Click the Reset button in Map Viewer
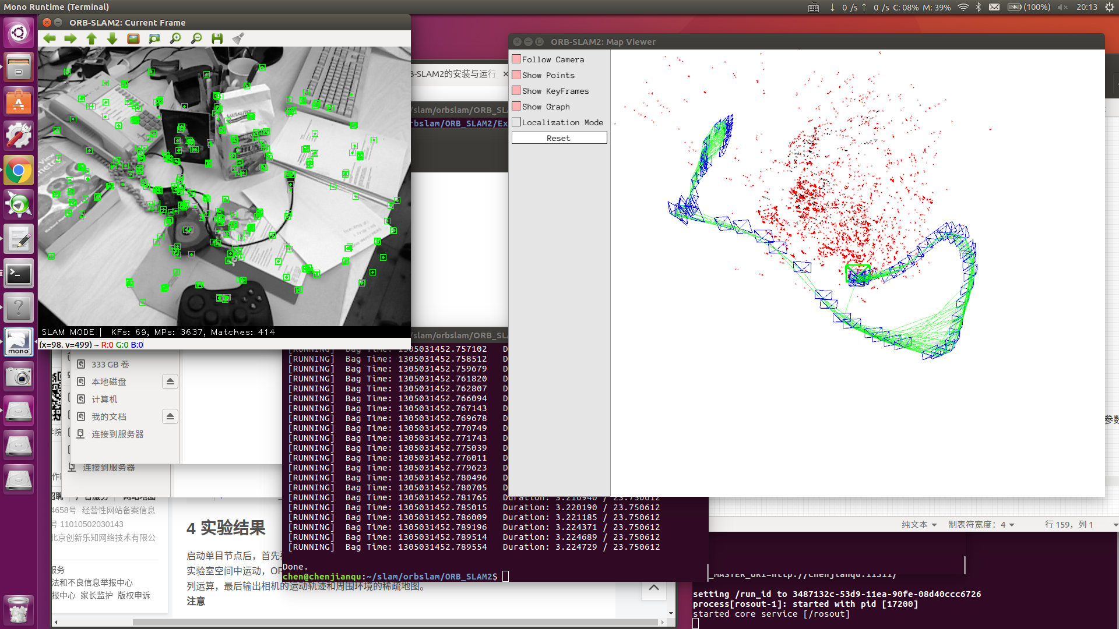Image resolution: width=1119 pixels, height=629 pixels. click(559, 138)
